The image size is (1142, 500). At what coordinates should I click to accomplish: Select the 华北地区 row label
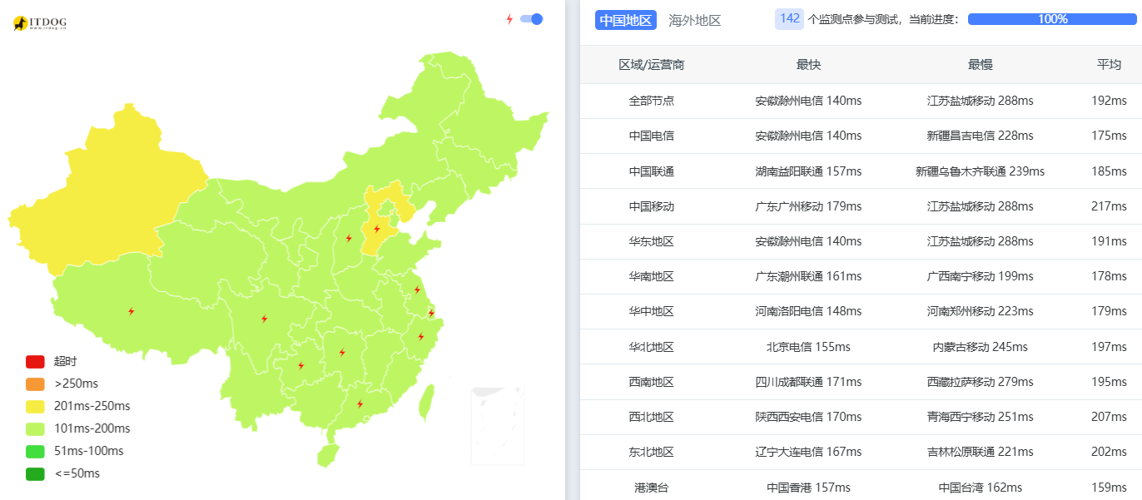(x=652, y=347)
